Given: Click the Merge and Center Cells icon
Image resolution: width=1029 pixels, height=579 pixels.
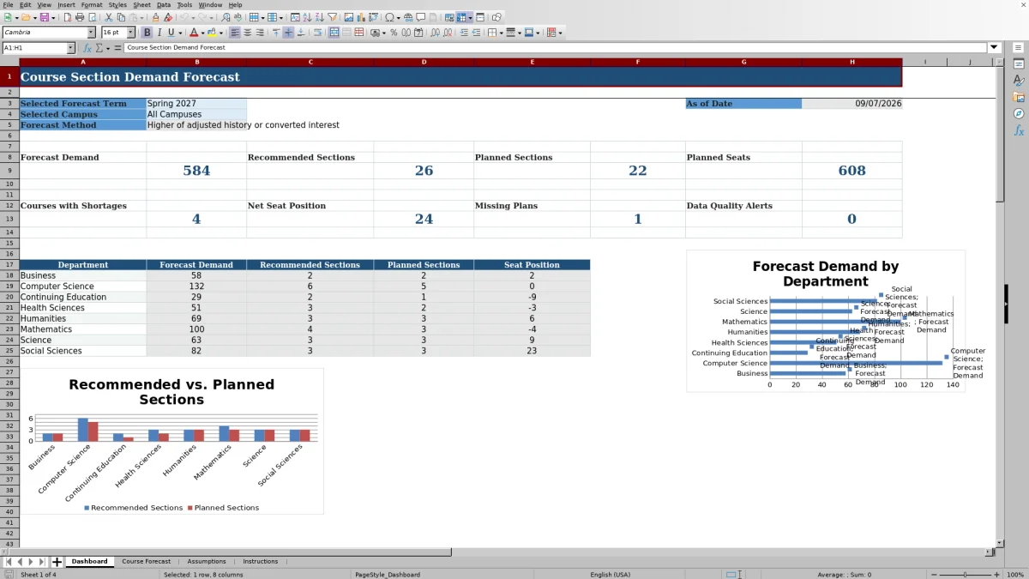Looking at the screenshot, I should click(333, 33).
